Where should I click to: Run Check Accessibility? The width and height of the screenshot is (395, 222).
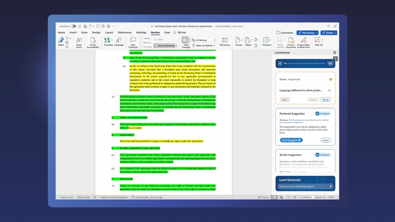pos(93,42)
